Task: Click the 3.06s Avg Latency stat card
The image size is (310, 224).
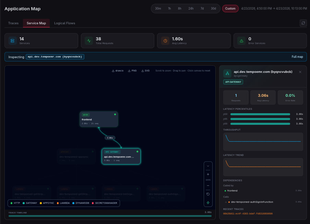Action: (263, 97)
